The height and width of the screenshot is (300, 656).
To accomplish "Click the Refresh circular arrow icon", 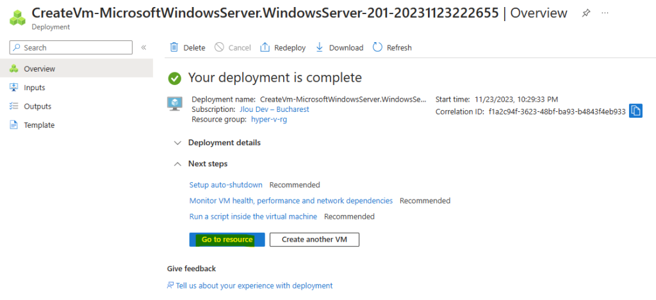I will click(377, 47).
